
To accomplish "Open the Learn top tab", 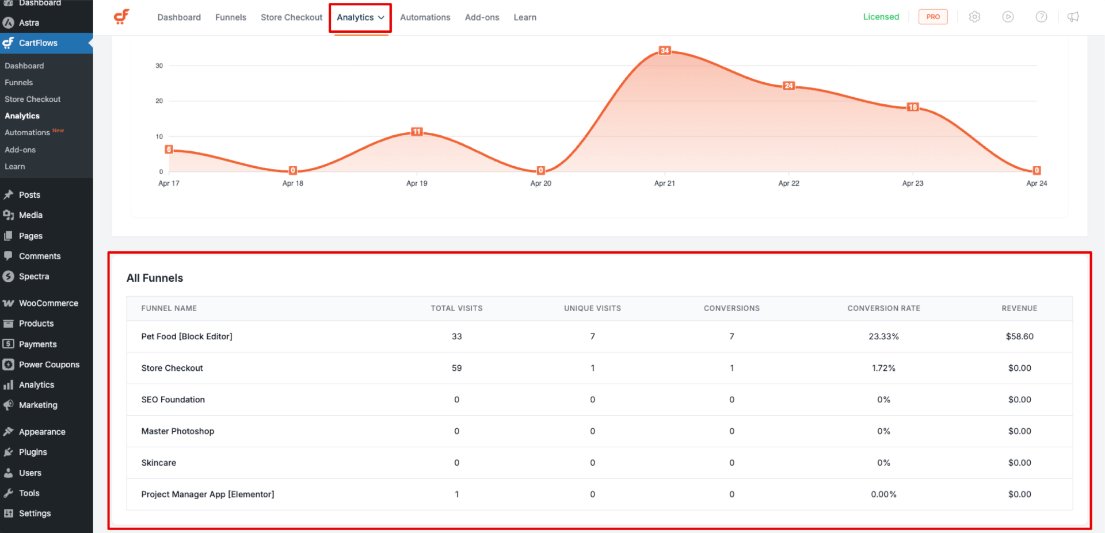I will pos(525,17).
